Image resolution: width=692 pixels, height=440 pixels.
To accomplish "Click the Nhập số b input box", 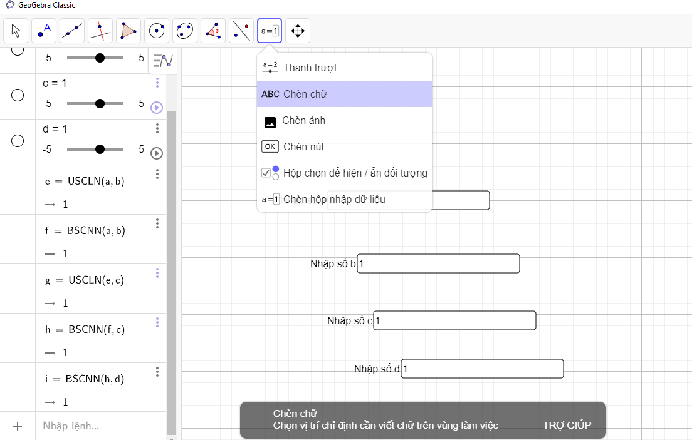I will pos(438,263).
